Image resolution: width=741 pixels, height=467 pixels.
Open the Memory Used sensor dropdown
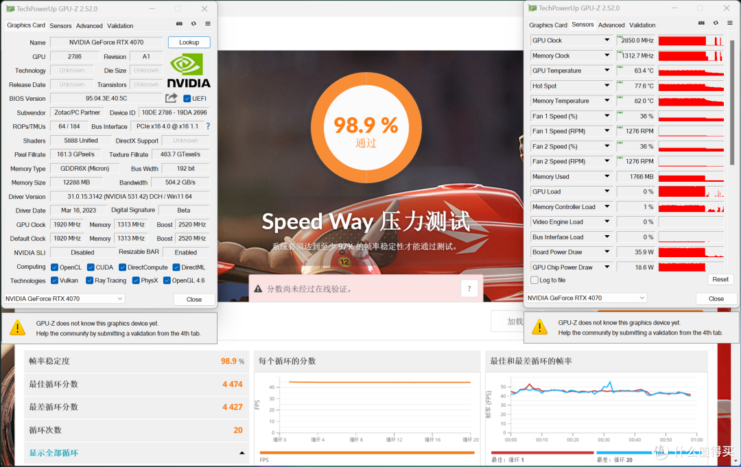click(x=607, y=176)
